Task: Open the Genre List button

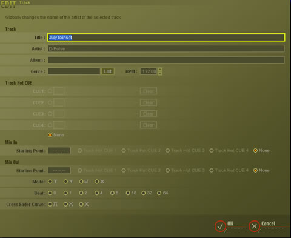Action: (108, 71)
